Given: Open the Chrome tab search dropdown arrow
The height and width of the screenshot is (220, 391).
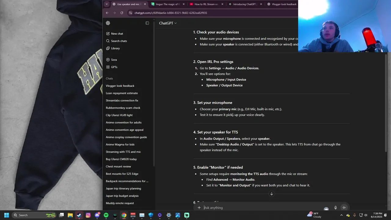Looking at the screenshot, I should point(106,4).
